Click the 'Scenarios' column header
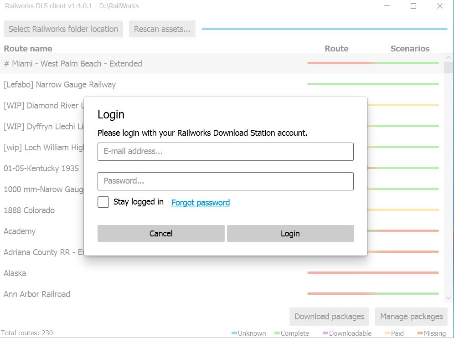Image resolution: width=454 pixels, height=338 pixels. click(410, 48)
